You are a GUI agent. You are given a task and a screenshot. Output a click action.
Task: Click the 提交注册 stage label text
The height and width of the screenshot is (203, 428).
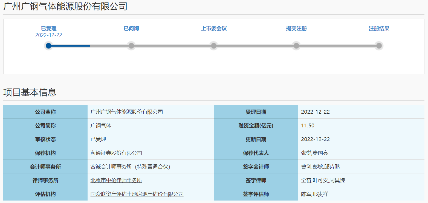pos(296,28)
